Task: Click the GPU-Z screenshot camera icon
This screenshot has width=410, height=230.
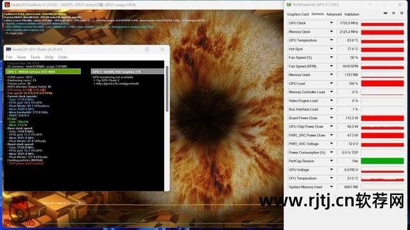Action: [x=385, y=13]
